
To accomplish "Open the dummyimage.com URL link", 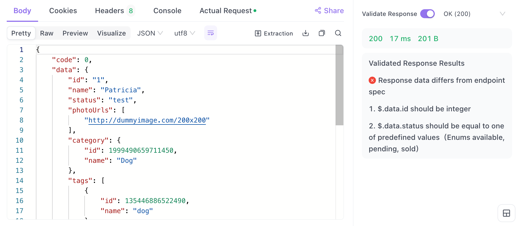I will point(147,120).
